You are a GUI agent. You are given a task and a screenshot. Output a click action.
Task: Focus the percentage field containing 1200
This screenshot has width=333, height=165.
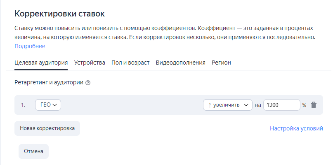point(281,105)
